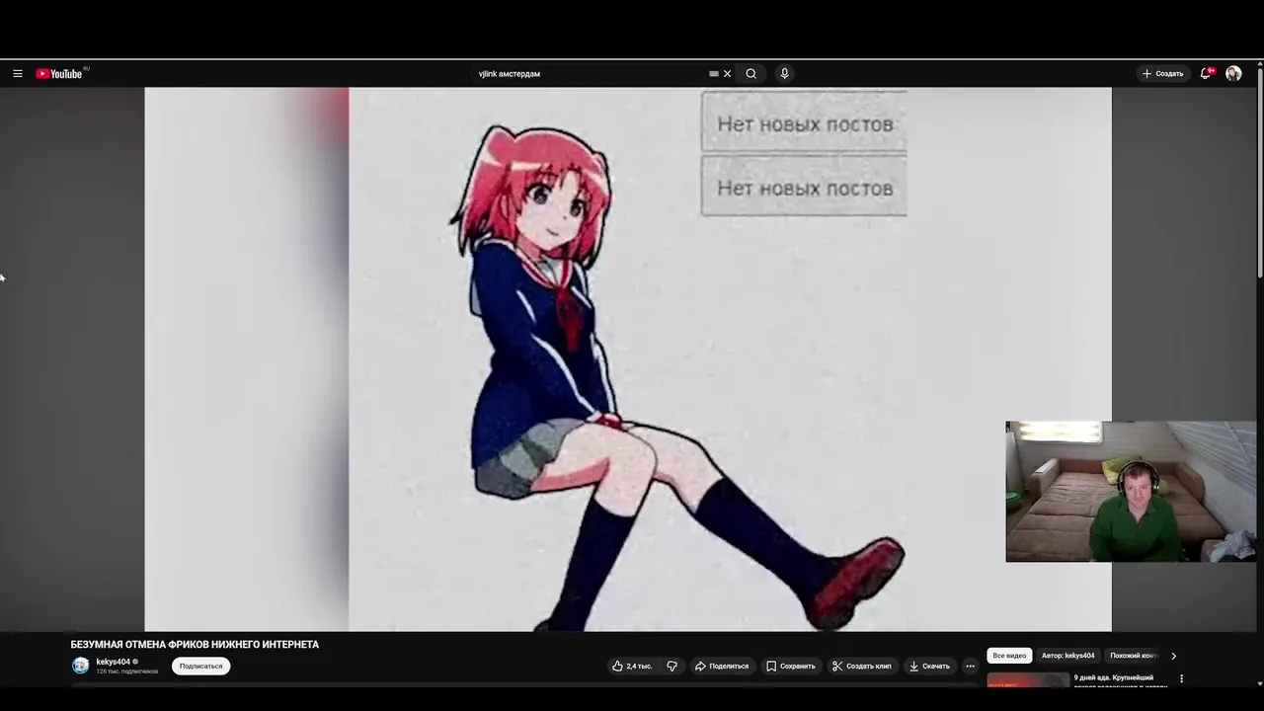This screenshot has height=711, width=1264.
Task: Open the on-screen keyboard icon in search
Action: click(x=714, y=74)
